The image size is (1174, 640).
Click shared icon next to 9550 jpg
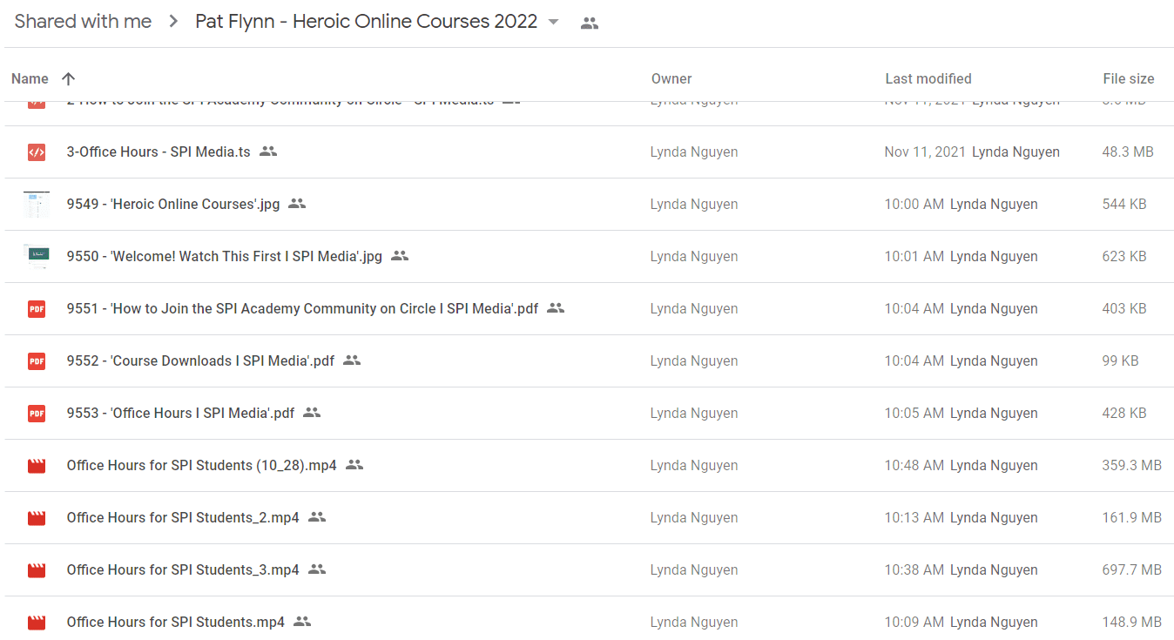click(x=400, y=256)
